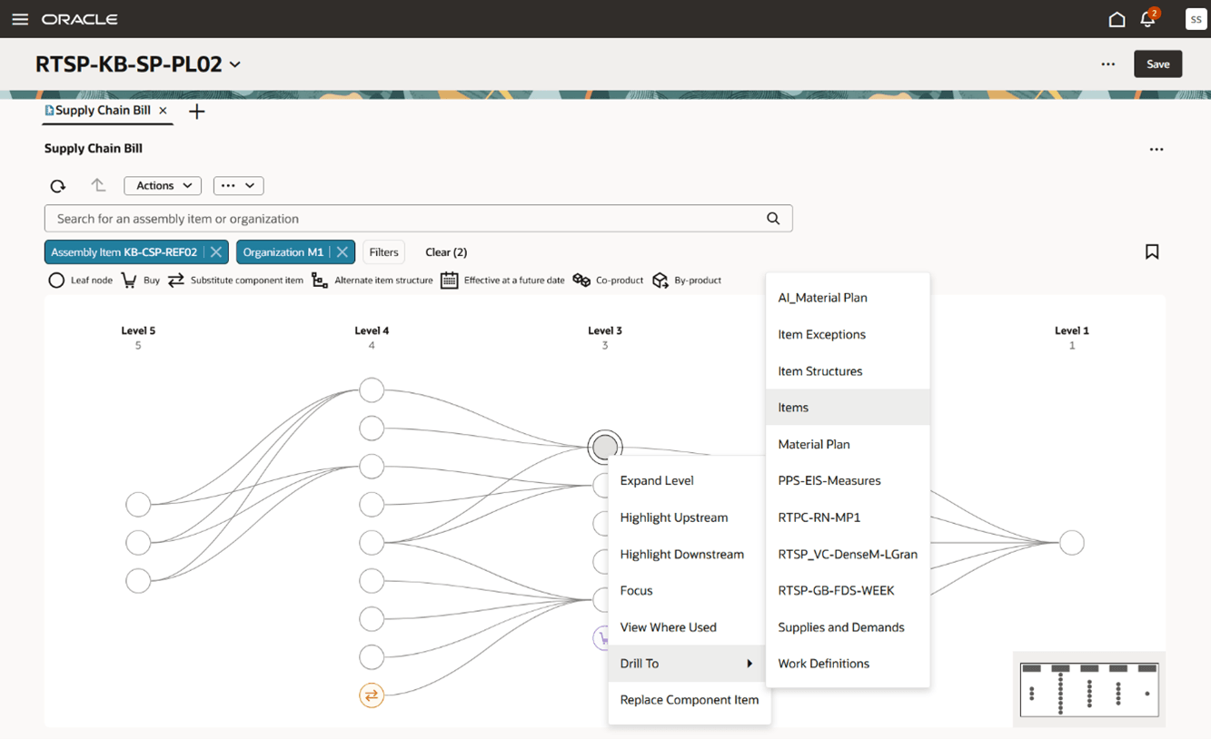
Task: Open the toolbar more options dropdown
Action: (239, 186)
